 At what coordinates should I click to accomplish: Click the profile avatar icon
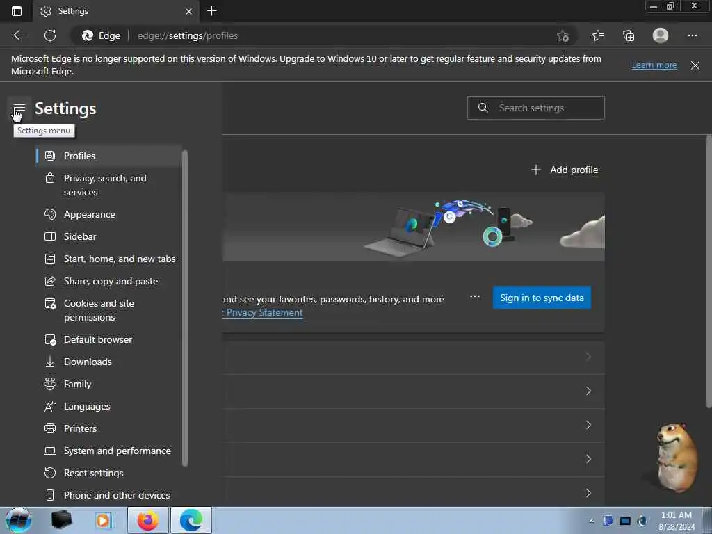[x=661, y=35]
